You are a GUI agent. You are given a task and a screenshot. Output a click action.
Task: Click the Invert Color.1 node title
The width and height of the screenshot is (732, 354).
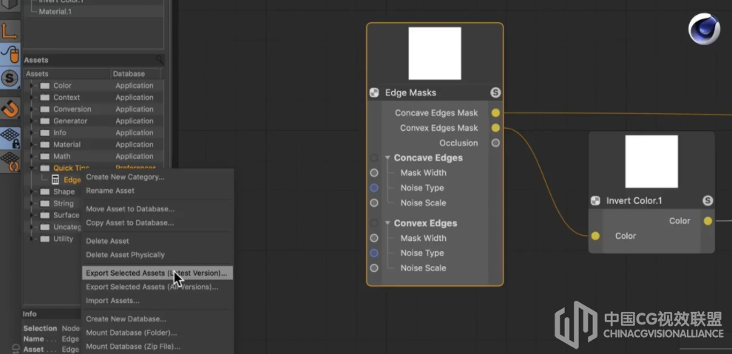coord(634,201)
